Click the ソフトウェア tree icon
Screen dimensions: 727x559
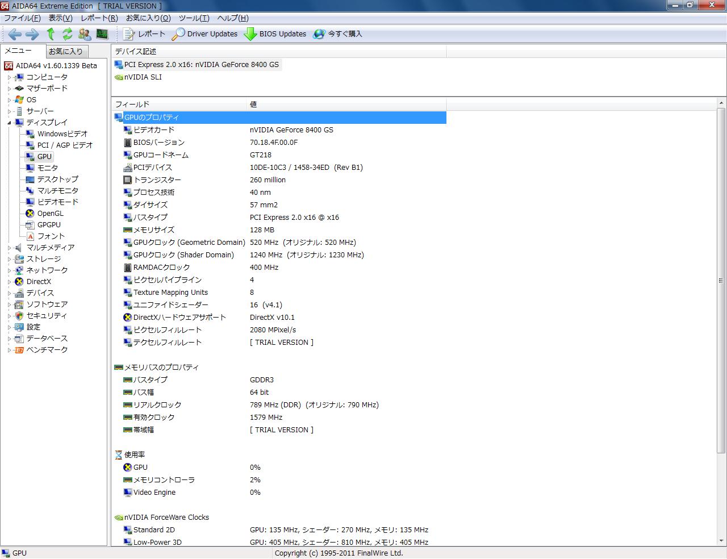coord(19,304)
